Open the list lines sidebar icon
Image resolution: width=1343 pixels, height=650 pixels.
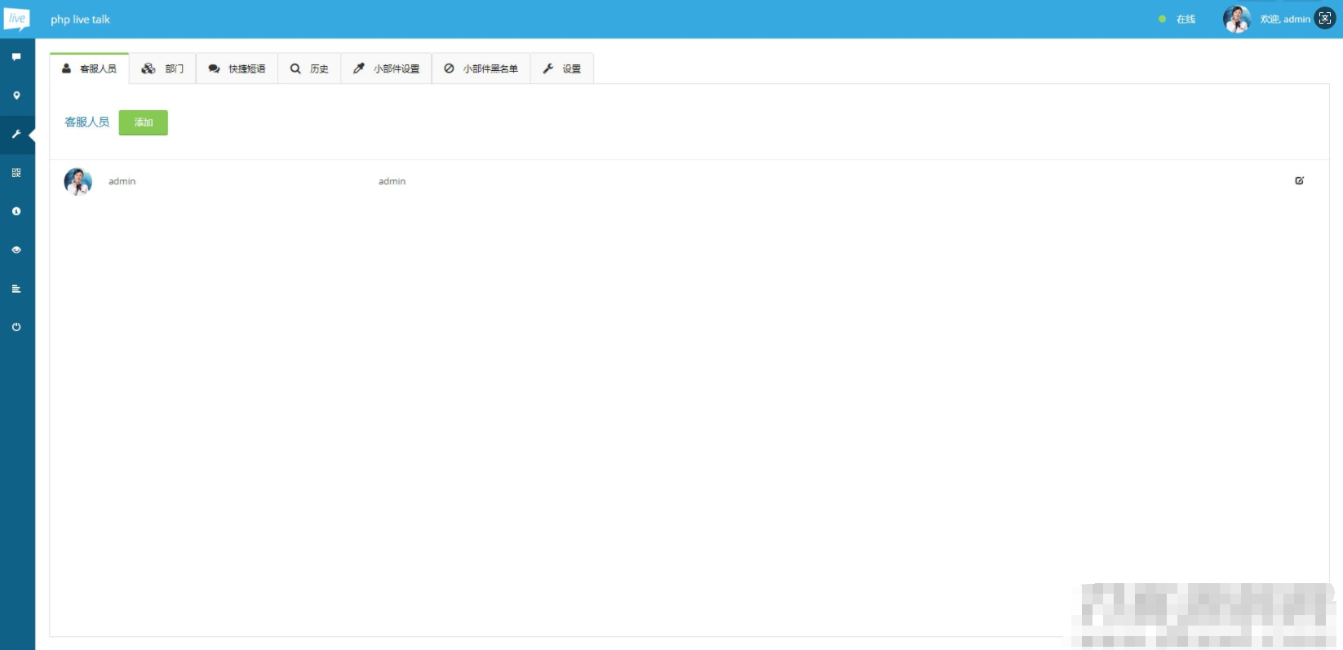16,289
